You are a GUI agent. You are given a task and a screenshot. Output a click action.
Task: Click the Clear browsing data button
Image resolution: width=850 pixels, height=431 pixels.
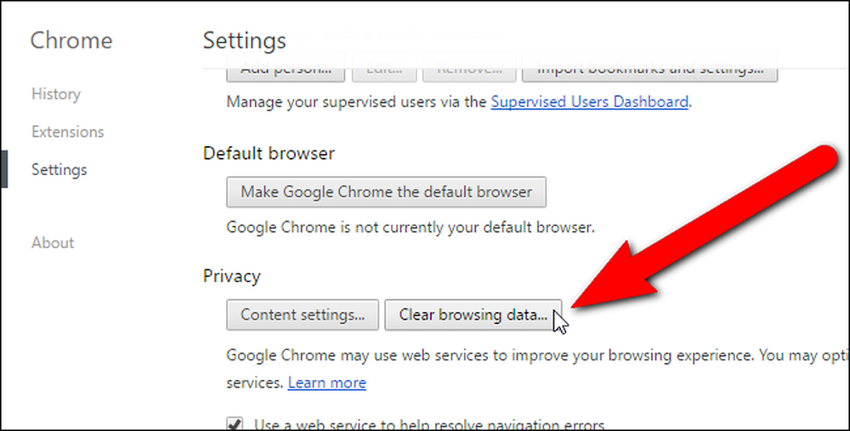(473, 315)
